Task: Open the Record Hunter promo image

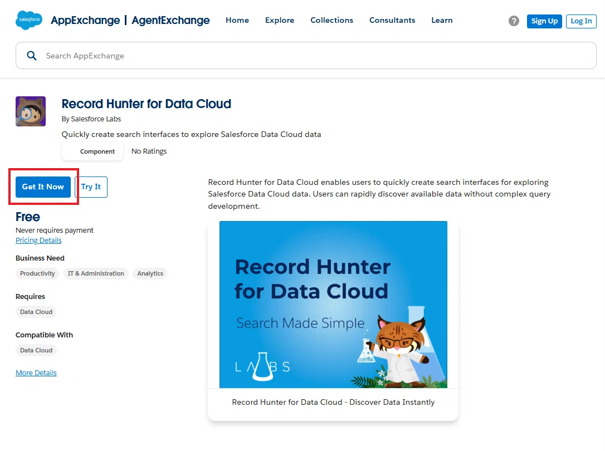Action: tap(333, 305)
